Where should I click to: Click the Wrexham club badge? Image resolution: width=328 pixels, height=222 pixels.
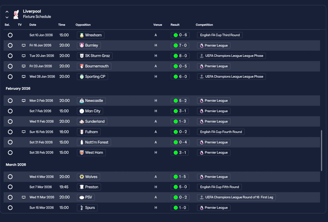[82, 35]
